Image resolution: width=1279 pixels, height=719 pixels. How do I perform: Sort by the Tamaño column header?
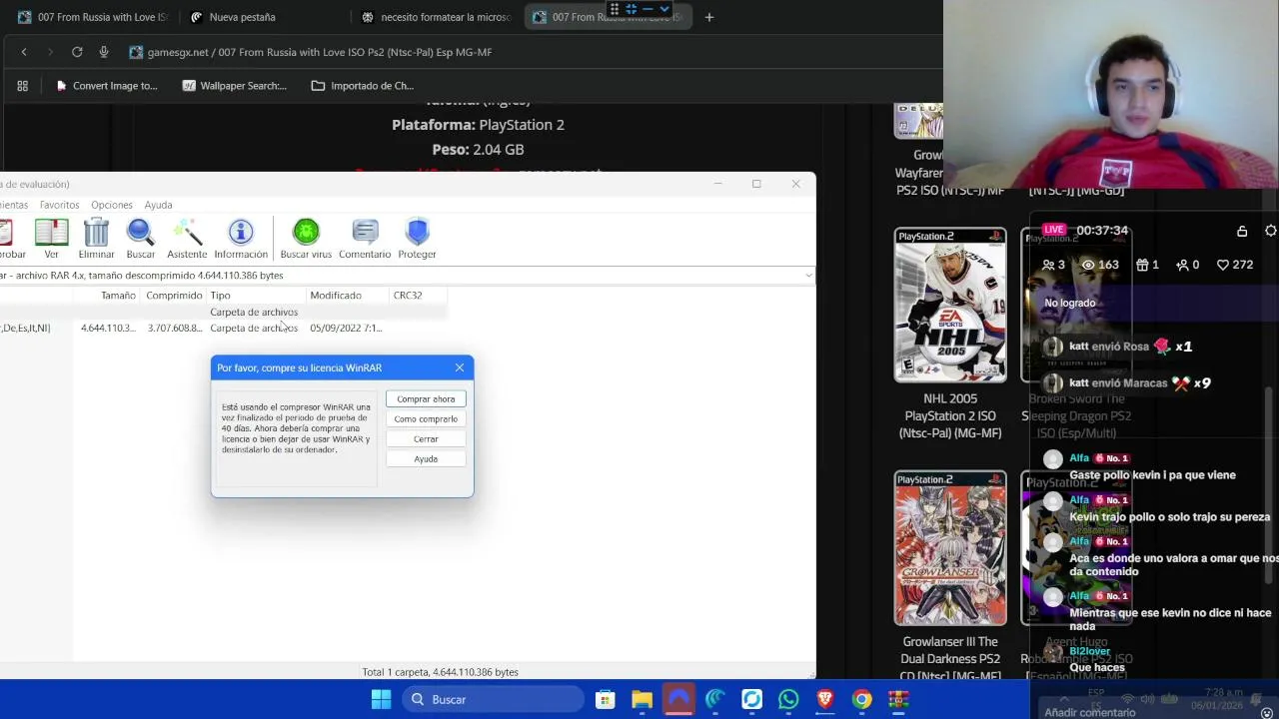coord(118,296)
